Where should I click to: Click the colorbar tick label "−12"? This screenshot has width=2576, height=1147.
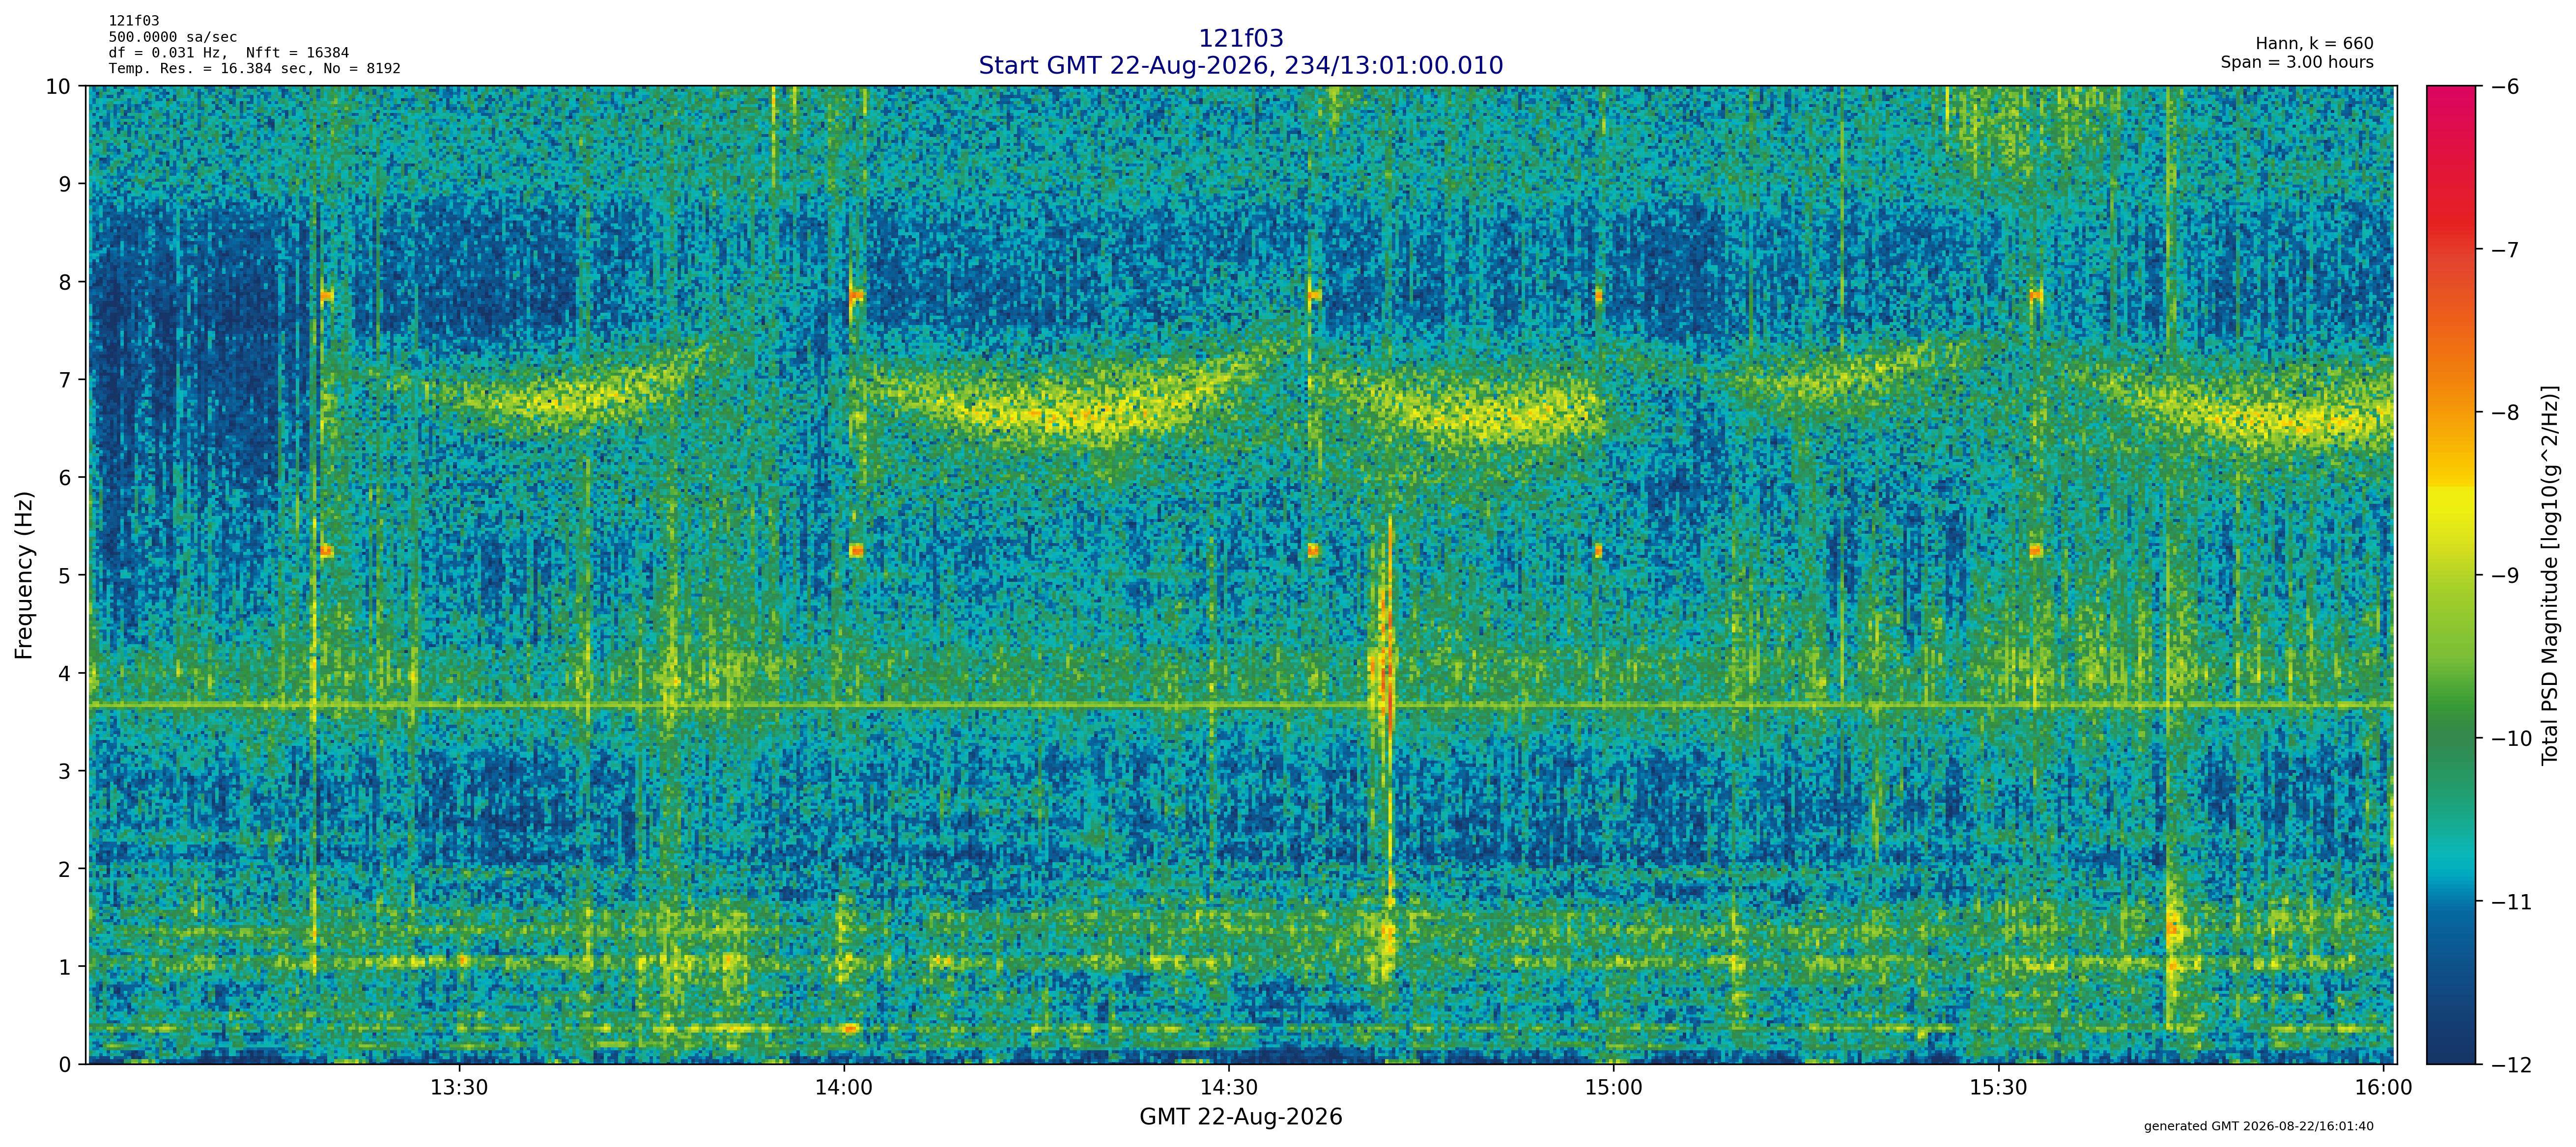[x=2511, y=1065]
